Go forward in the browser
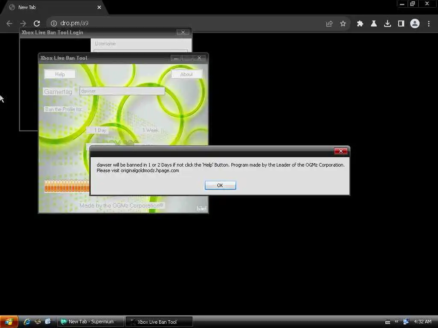438x328 pixels. tap(23, 23)
